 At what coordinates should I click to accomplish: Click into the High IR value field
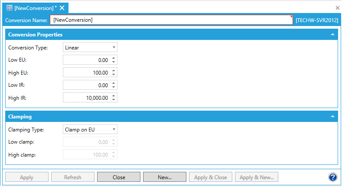tap(86, 98)
